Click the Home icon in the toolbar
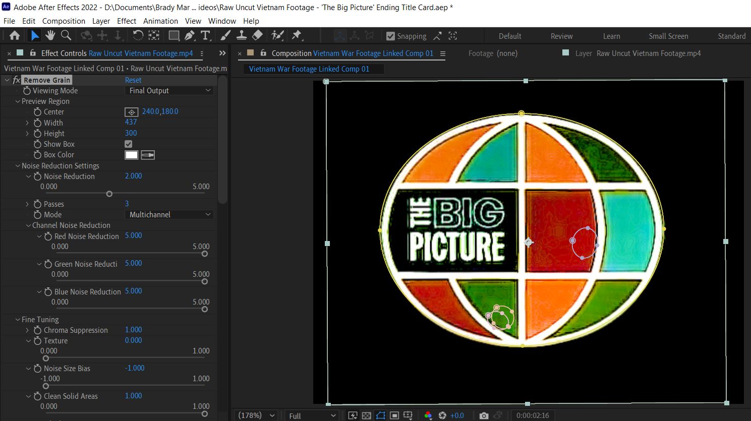The width and height of the screenshot is (751, 421). [15, 35]
